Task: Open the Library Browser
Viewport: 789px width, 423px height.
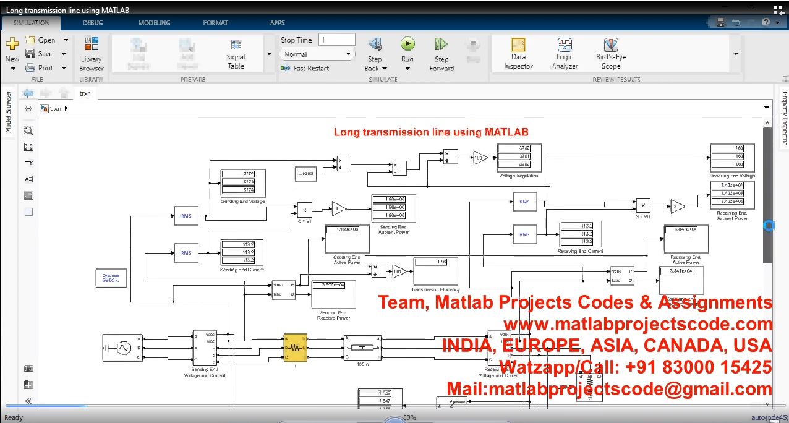Action: [x=91, y=54]
